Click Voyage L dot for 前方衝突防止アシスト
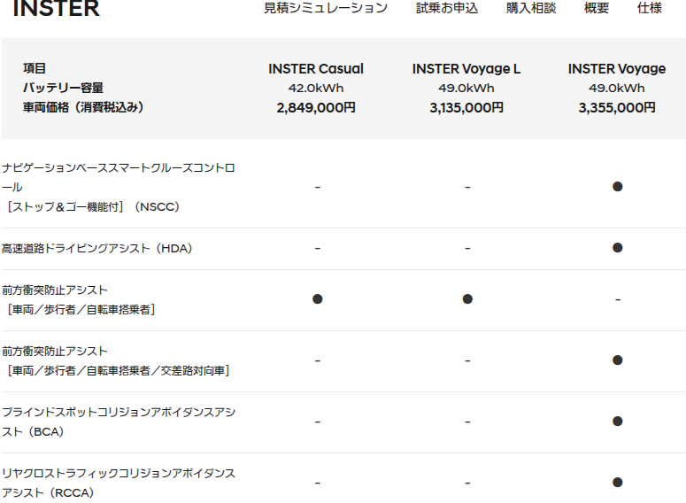Image resolution: width=686 pixels, height=503 pixels. pos(467,299)
